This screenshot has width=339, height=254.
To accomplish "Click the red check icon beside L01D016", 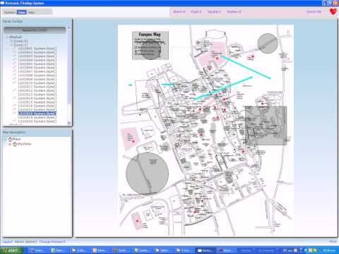I will click(x=15, y=106).
